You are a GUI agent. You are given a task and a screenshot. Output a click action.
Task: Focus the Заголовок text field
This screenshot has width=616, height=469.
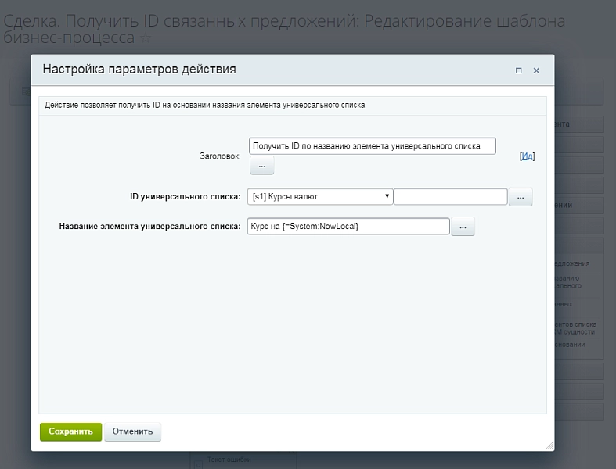pos(372,146)
